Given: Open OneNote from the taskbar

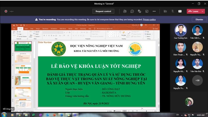Looking at the screenshot, I should pyautogui.click(x=40, y=115).
